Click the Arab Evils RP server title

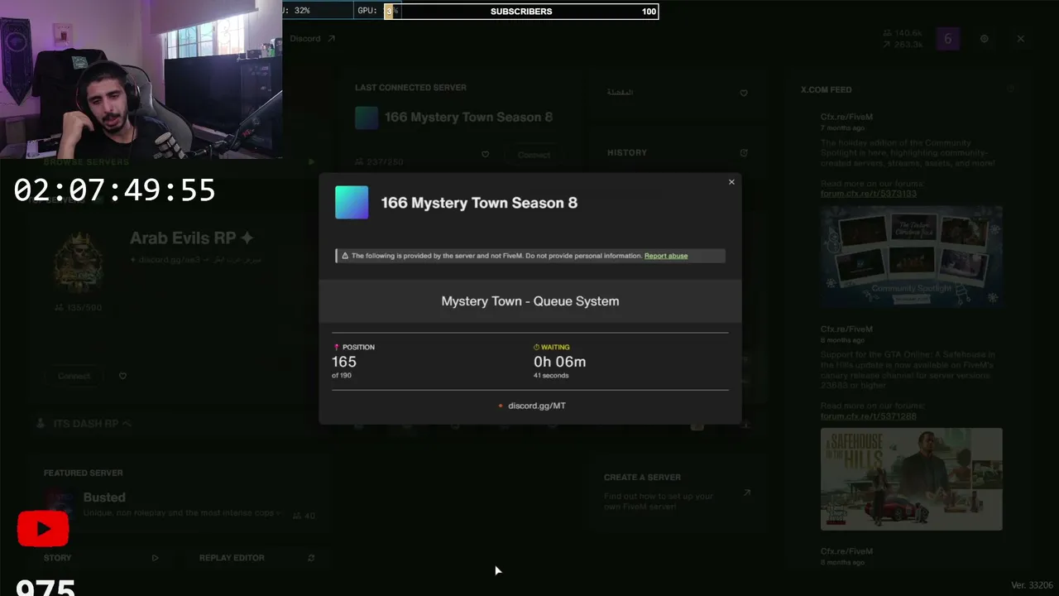pos(191,238)
